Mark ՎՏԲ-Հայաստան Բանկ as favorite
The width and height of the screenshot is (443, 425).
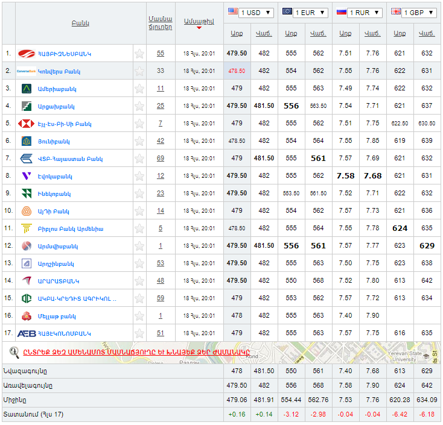[x=139, y=159]
